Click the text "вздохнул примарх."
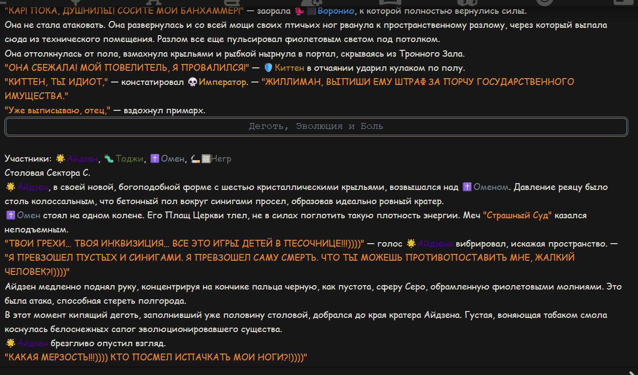 coord(165,110)
